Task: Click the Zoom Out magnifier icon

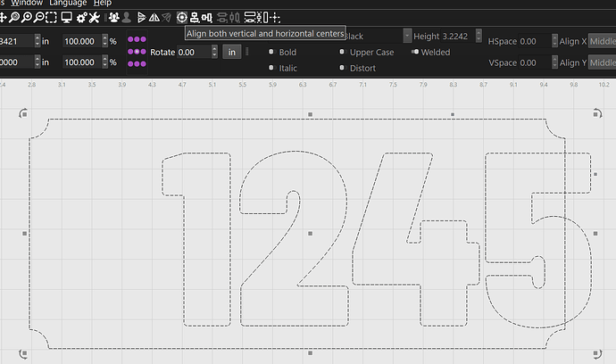Action: [x=38, y=17]
